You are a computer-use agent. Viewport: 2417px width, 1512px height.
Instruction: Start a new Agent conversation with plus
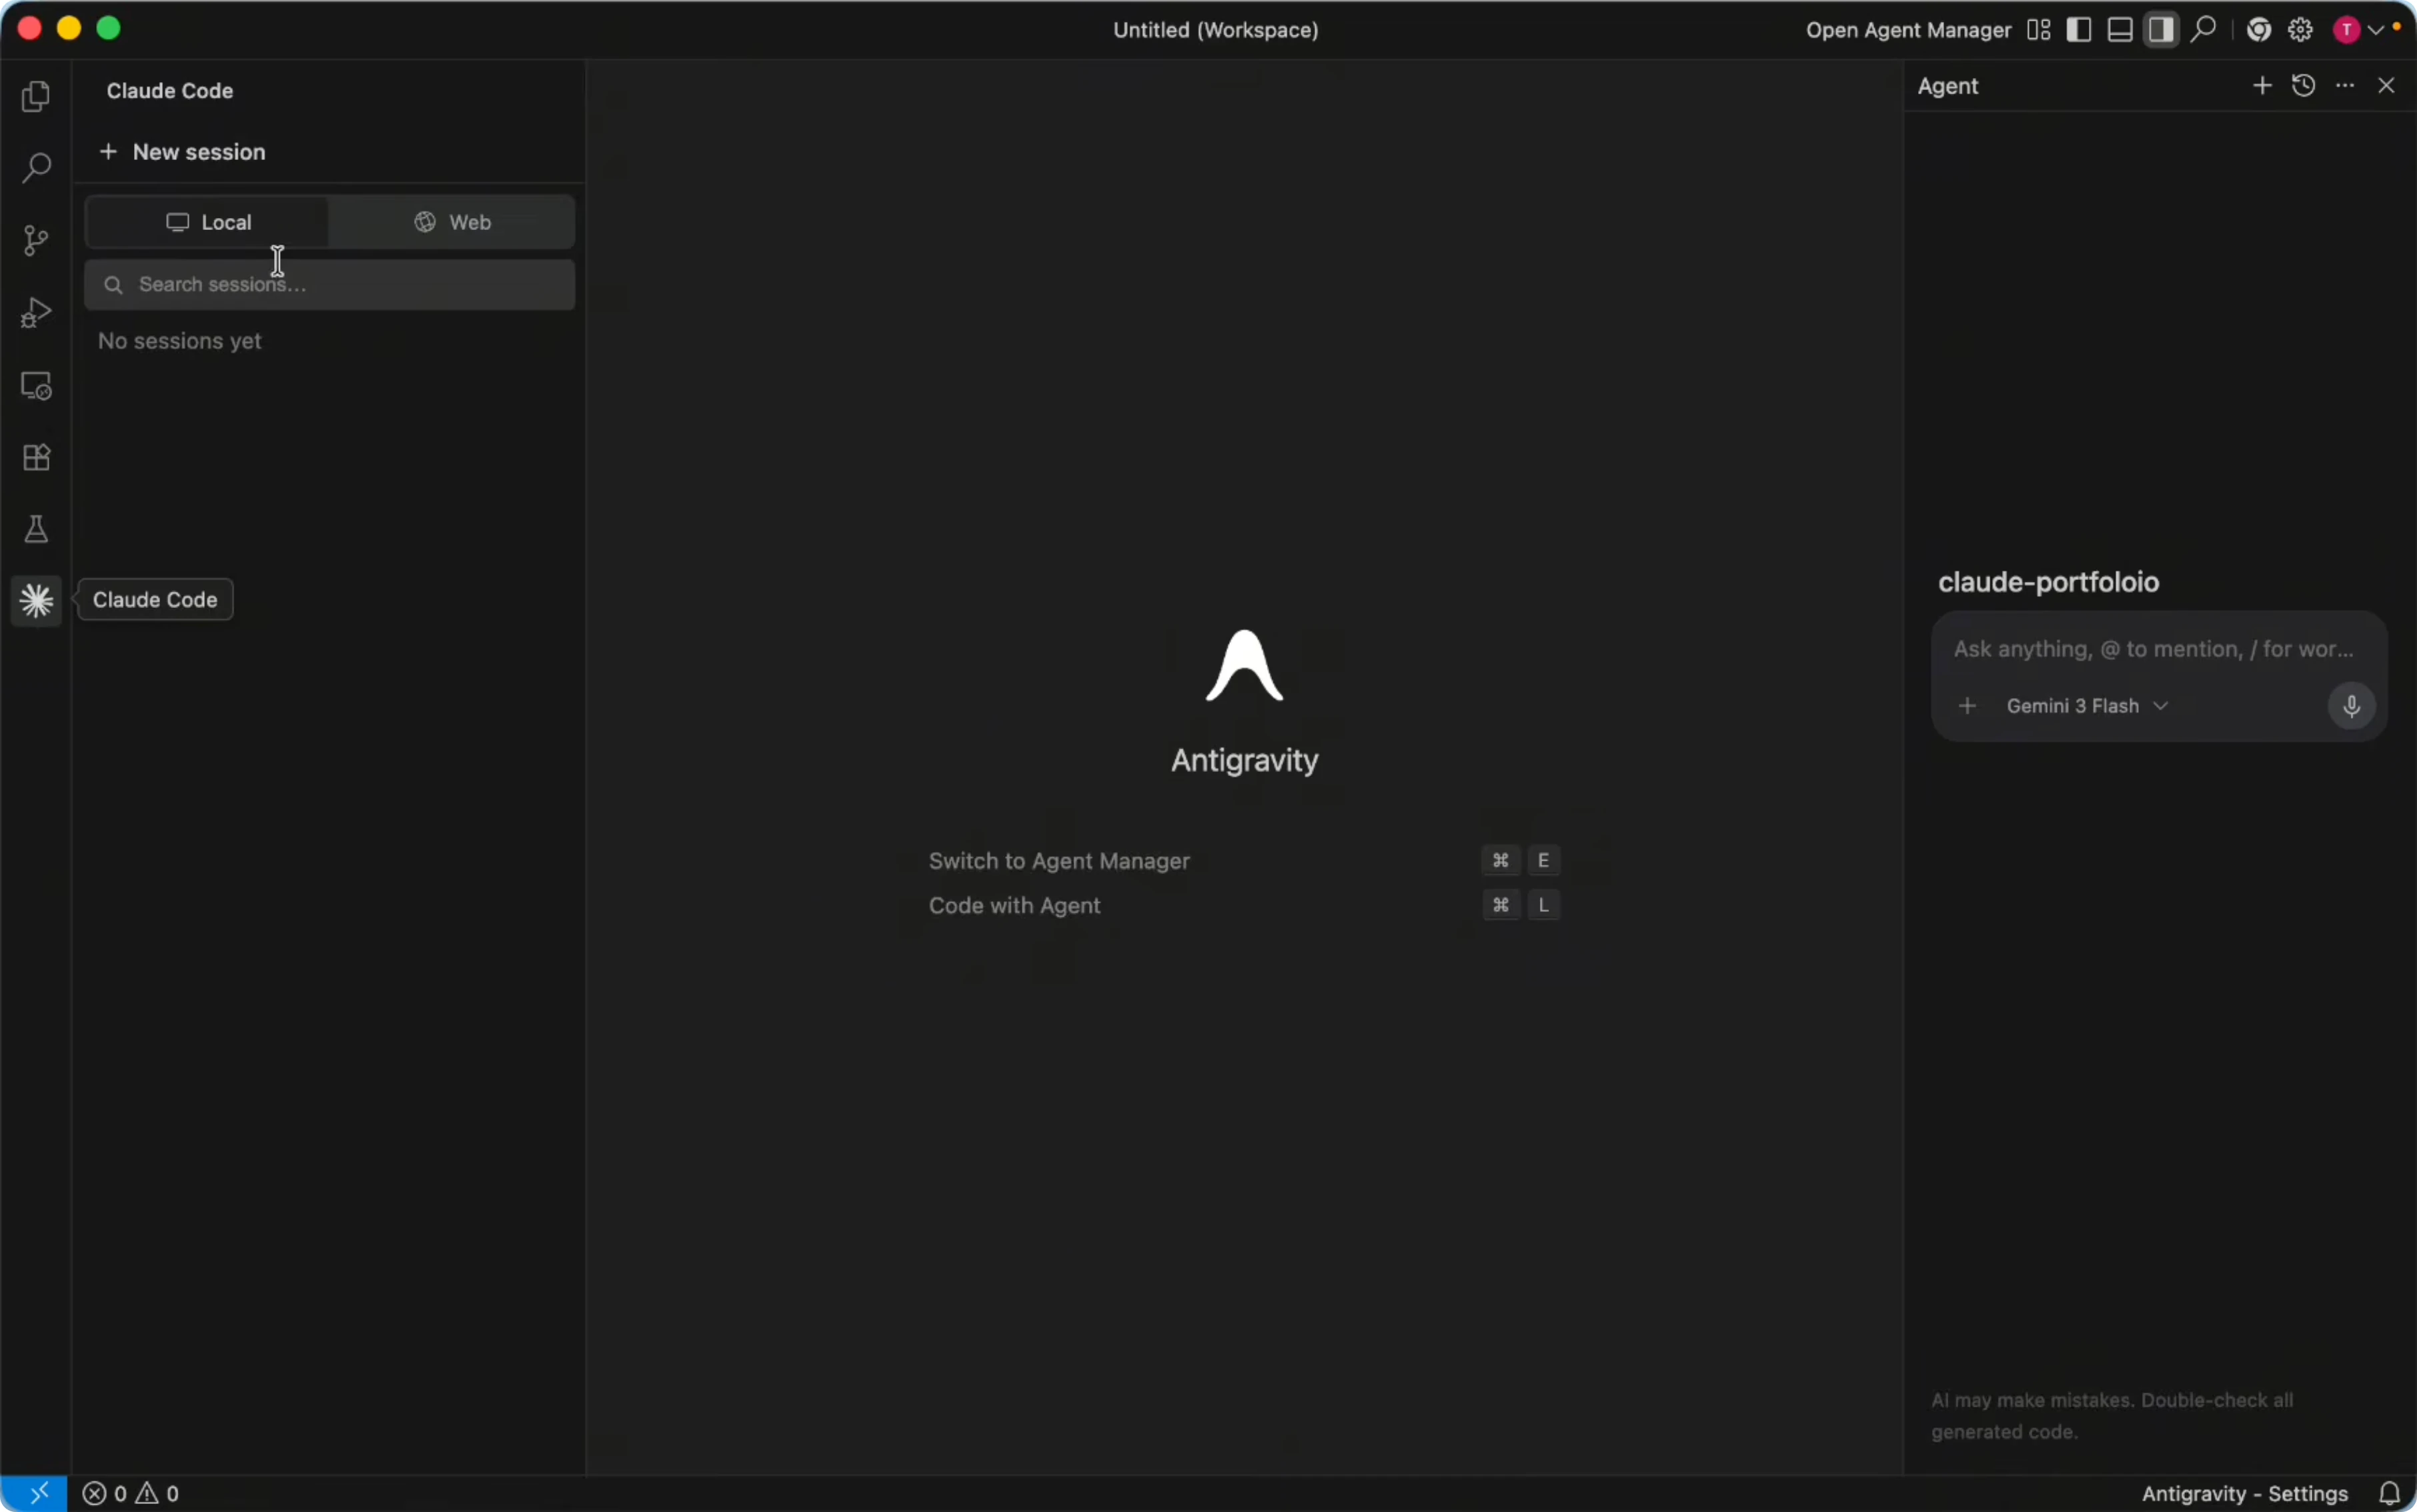point(2262,86)
